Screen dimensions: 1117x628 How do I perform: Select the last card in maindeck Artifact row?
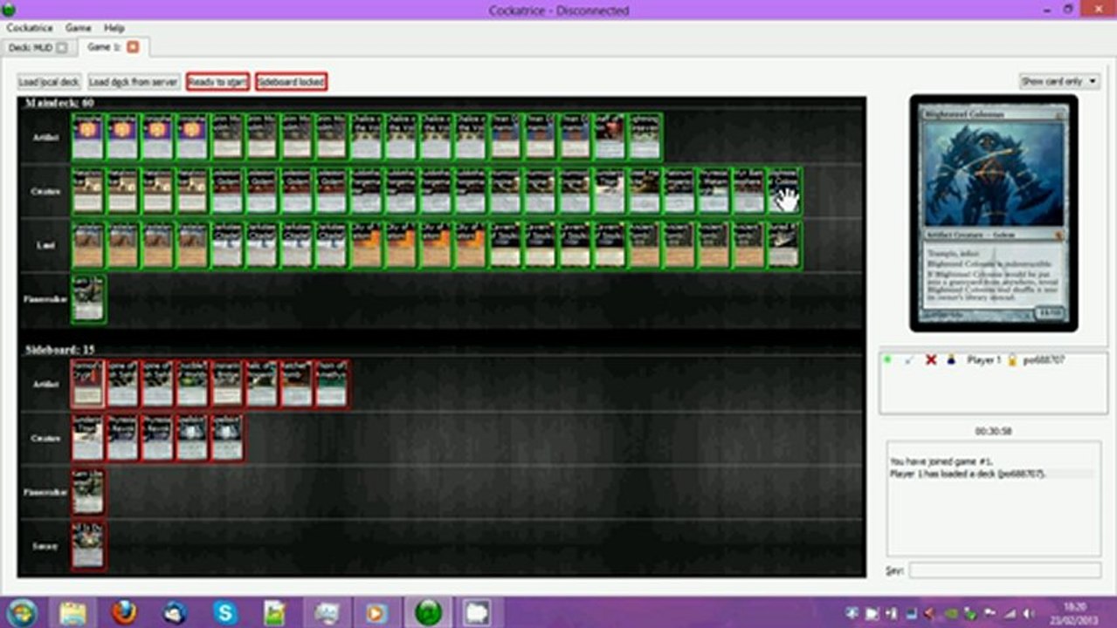tap(645, 137)
